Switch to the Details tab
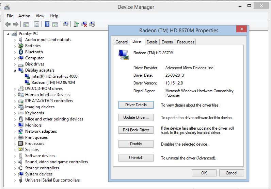Viewport: 271px width, 189px height. (152, 42)
